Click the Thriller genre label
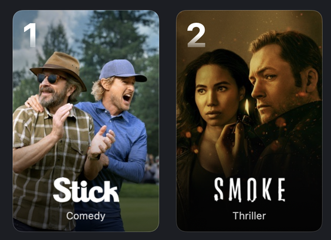 point(249,216)
